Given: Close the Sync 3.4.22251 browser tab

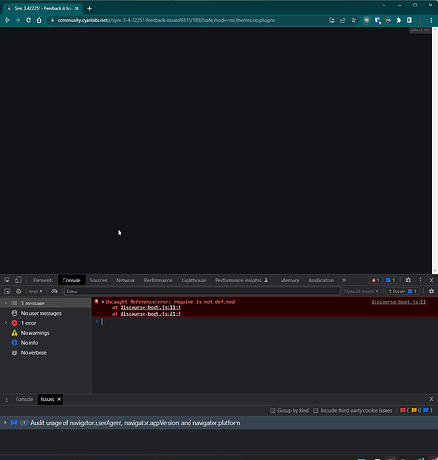Looking at the screenshot, I should (77, 8).
